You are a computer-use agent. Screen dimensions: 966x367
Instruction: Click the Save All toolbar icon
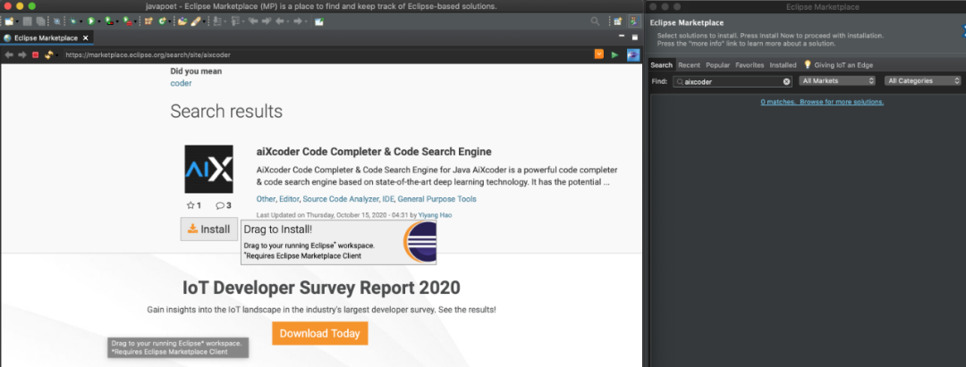coord(40,21)
